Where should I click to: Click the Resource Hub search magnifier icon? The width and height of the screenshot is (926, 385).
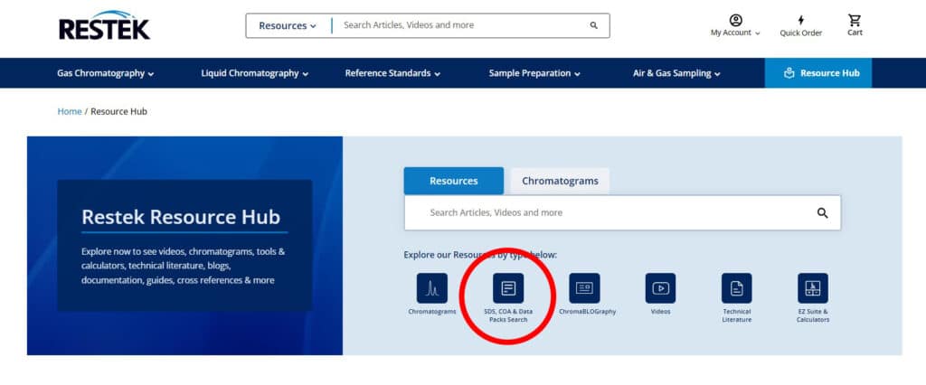[822, 213]
